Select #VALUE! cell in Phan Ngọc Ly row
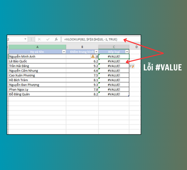 tap(114, 89)
